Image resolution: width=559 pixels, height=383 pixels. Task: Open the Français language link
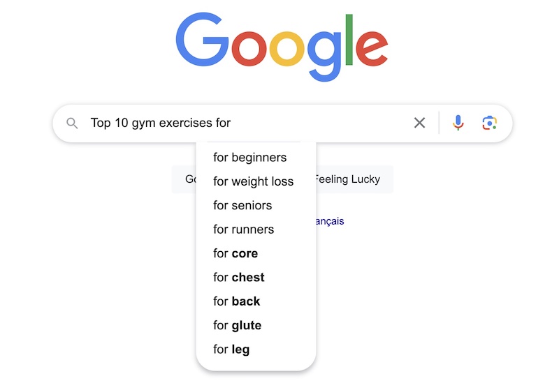(330, 221)
